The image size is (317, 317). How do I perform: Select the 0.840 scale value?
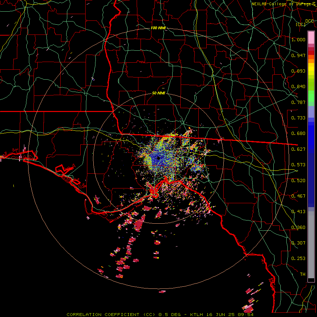[298, 87]
